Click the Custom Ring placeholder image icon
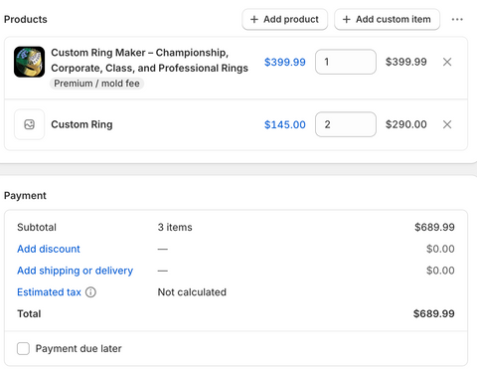Image resolution: width=477 pixels, height=371 pixels. click(29, 124)
